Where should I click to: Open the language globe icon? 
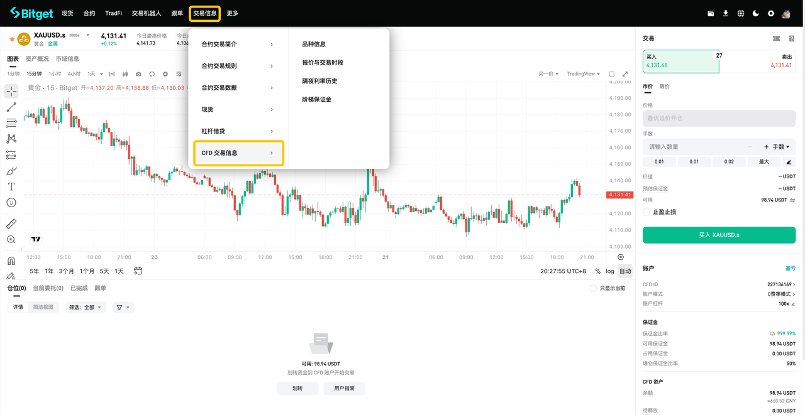coord(741,13)
